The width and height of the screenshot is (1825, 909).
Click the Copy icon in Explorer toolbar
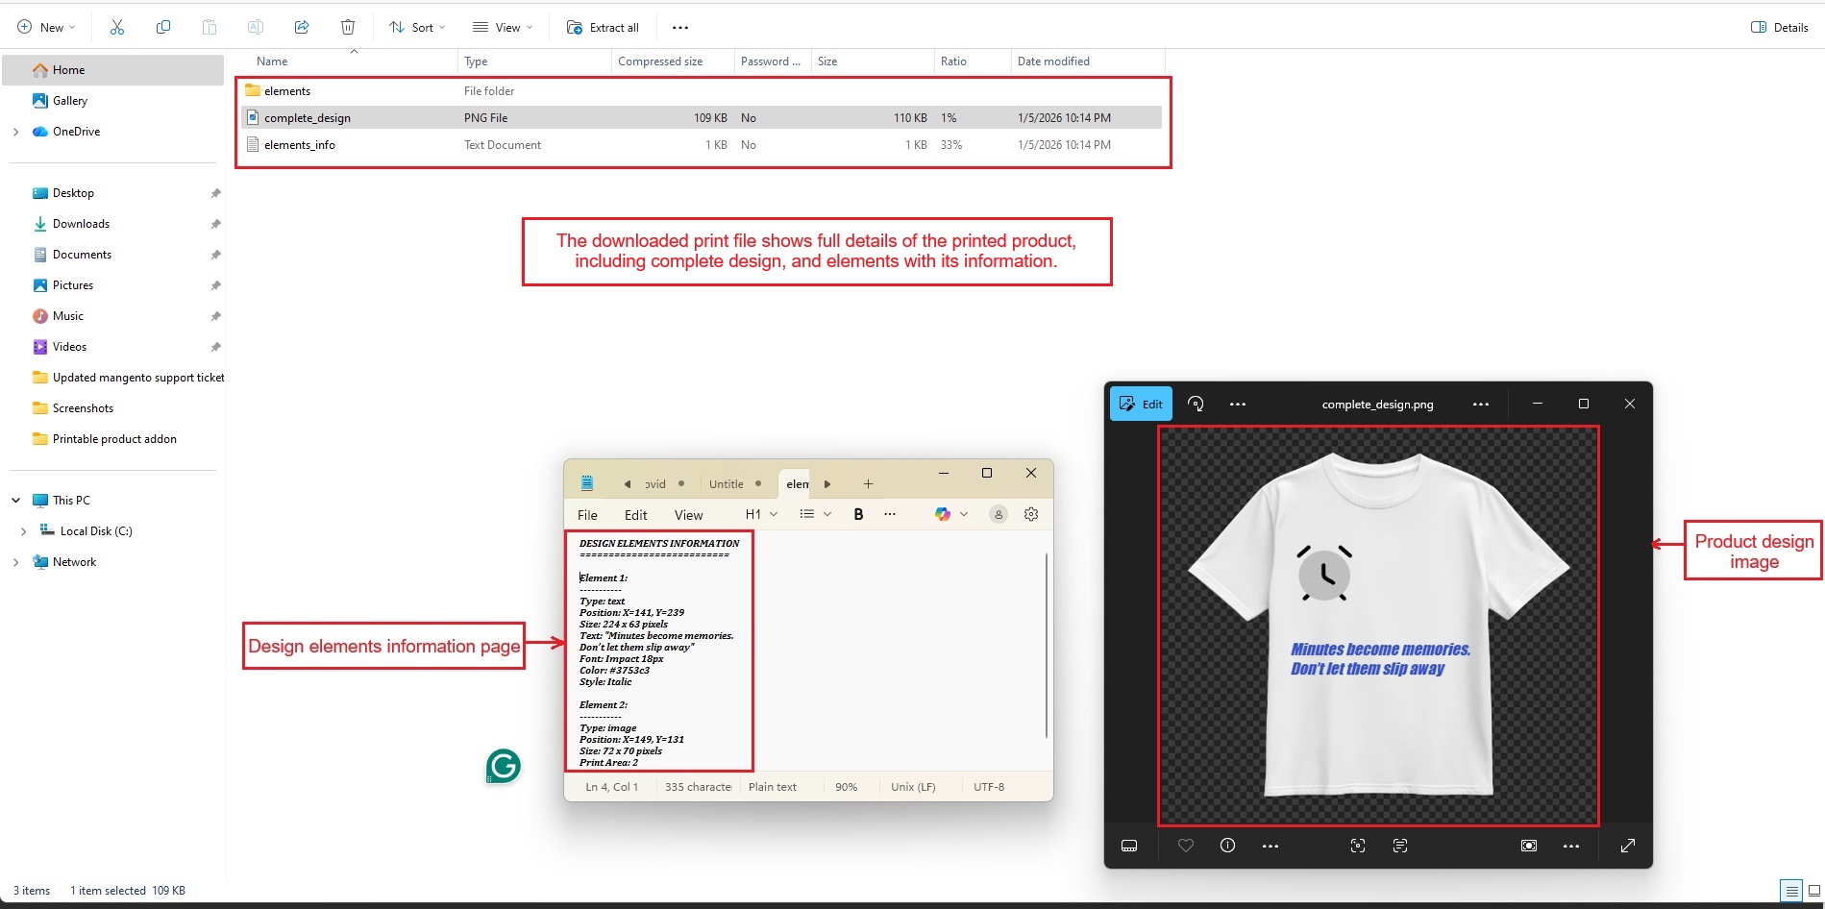pyautogui.click(x=163, y=27)
